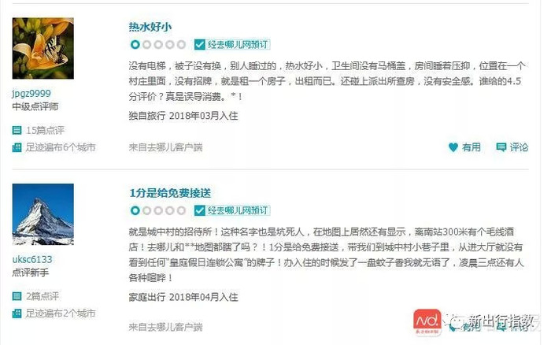Click the 足迹遍布6个城市 building icon
Image resolution: width=551 pixels, height=345 pixels.
point(17,147)
